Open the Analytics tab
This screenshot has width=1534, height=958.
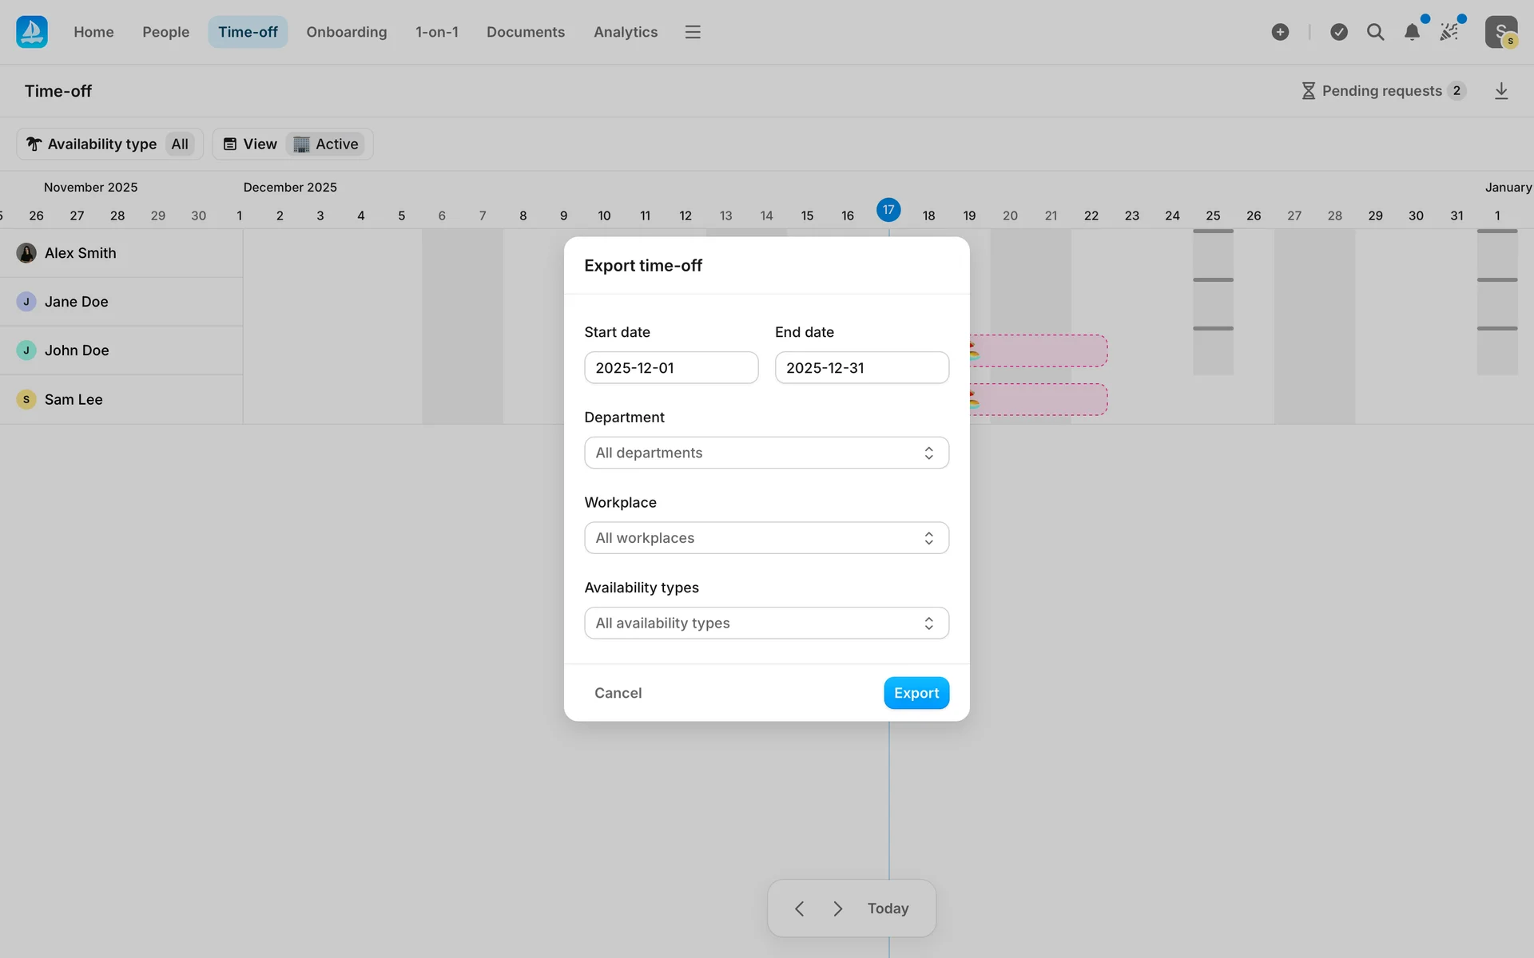[x=625, y=32]
